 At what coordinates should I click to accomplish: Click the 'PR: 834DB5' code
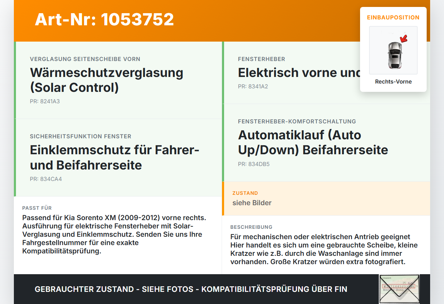254,164
